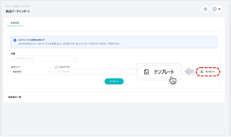Open the help question-mark icon

pos(205,9)
